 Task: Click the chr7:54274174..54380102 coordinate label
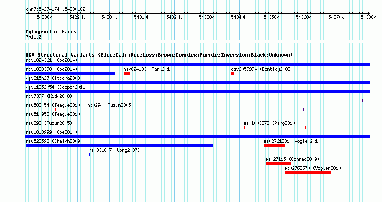point(55,9)
